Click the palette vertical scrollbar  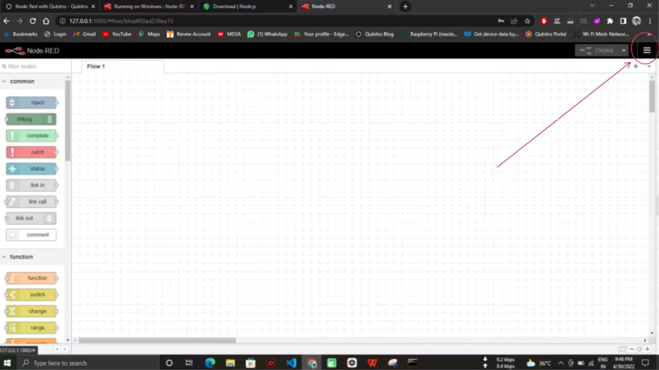click(x=67, y=121)
